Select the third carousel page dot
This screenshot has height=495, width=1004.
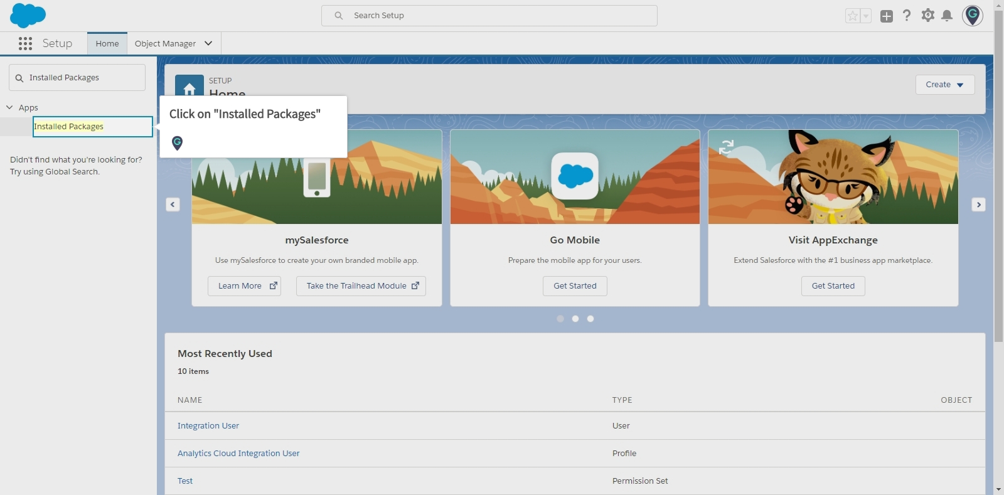(590, 319)
